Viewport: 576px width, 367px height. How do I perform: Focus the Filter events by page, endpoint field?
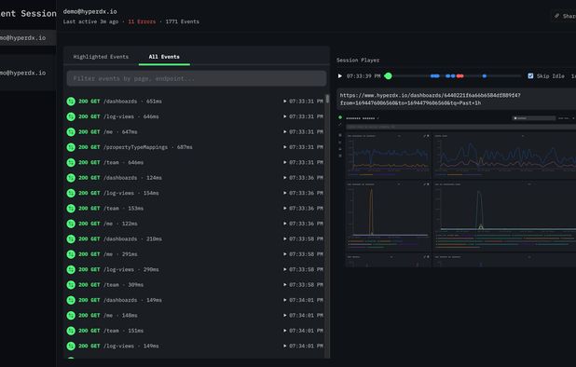[197, 78]
